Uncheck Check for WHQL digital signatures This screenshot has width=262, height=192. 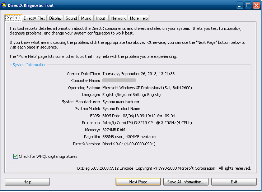pos(15,156)
